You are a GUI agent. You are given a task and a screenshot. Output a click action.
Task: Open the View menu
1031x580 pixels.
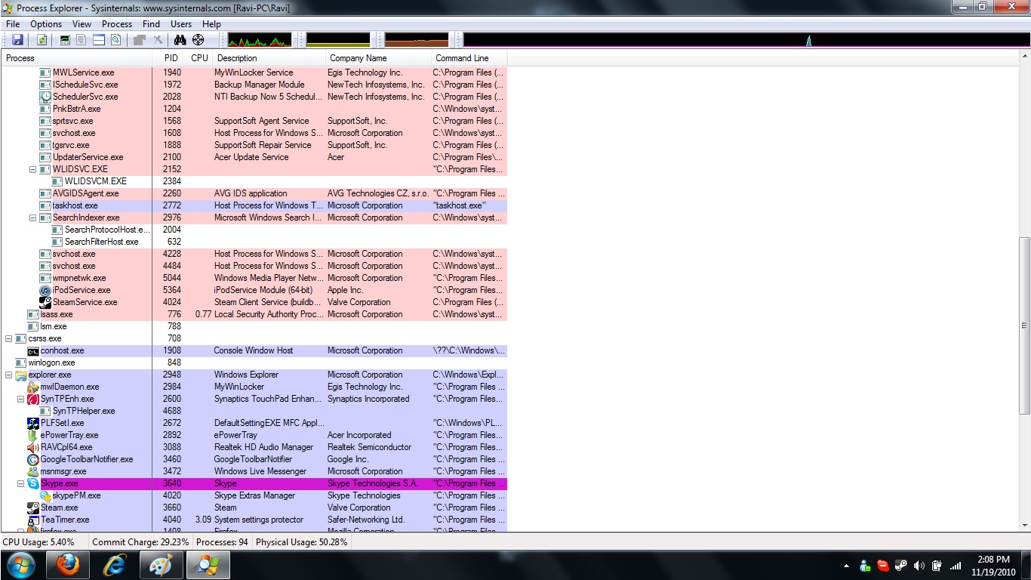[82, 24]
